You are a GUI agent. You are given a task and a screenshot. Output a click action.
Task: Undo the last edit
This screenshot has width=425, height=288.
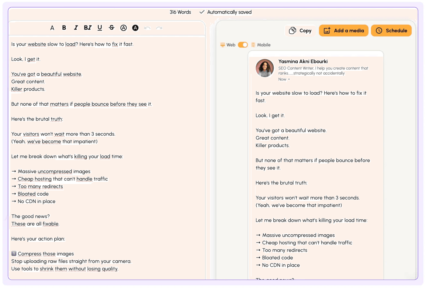click(x=147, y=28)
